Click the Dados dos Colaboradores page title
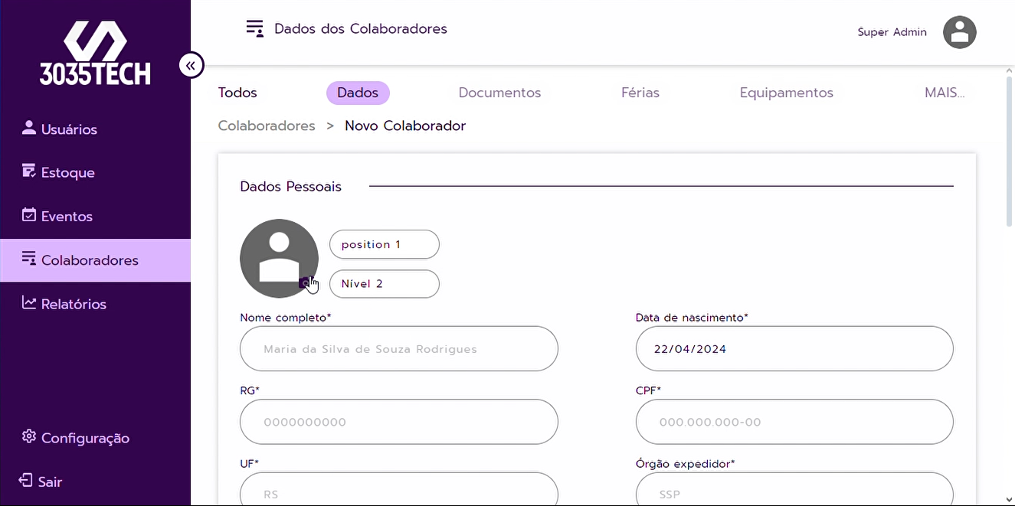Screen dimensions: 1015x506 [x=361, y=29]
